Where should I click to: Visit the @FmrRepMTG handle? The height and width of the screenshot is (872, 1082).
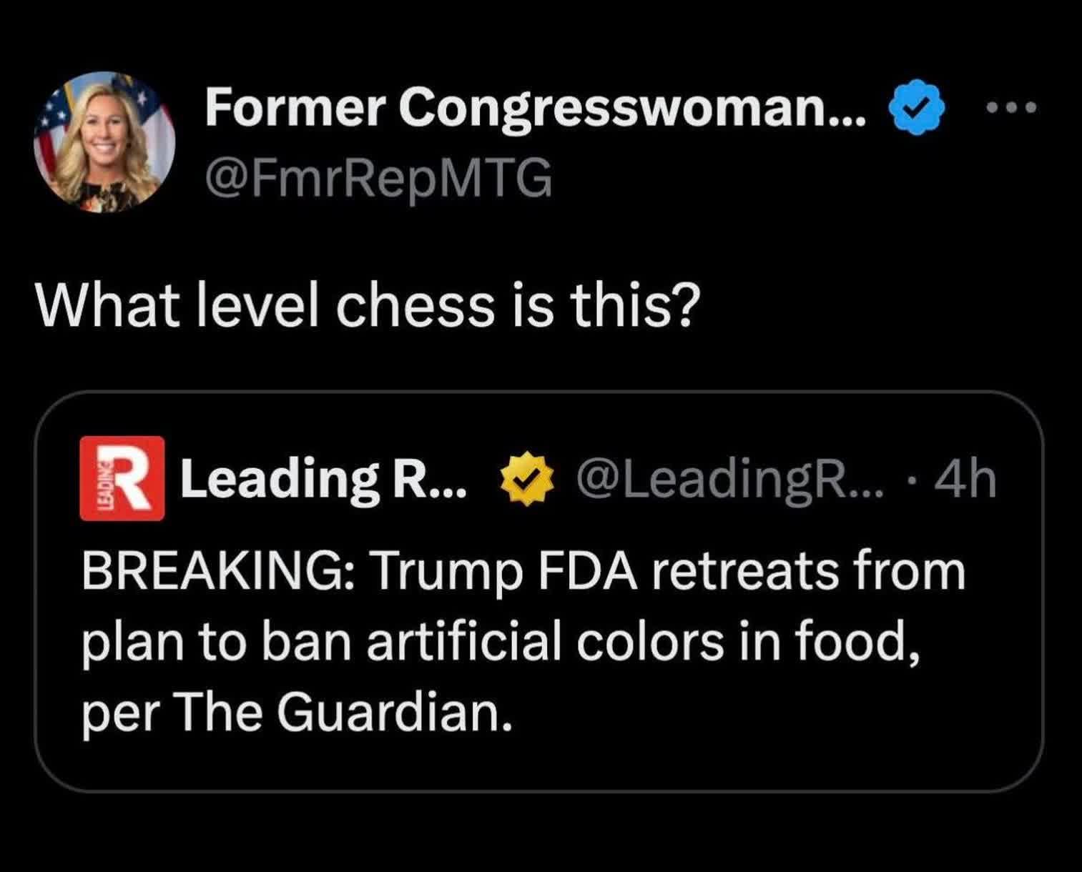[378, 177]
